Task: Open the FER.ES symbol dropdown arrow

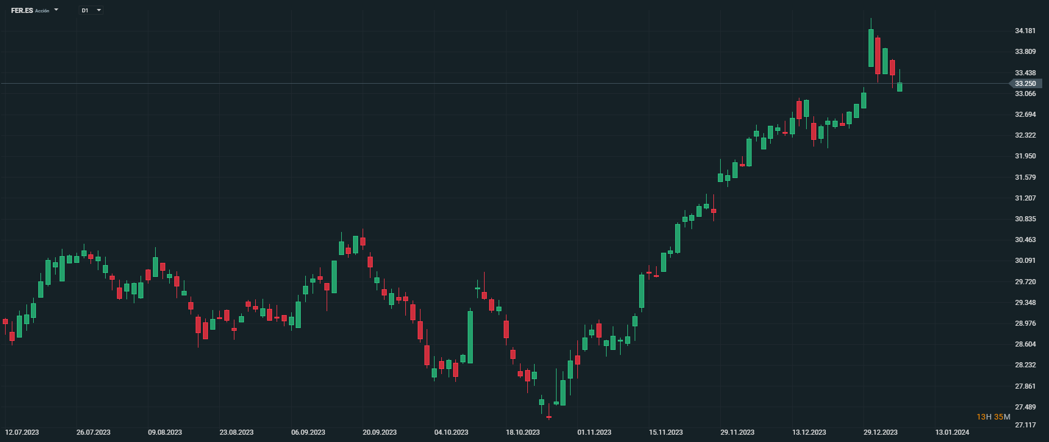Action: coord(56,10)
